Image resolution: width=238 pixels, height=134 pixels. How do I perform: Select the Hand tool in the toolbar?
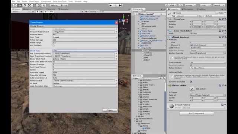pyautogui.click(x=15, y=5)
